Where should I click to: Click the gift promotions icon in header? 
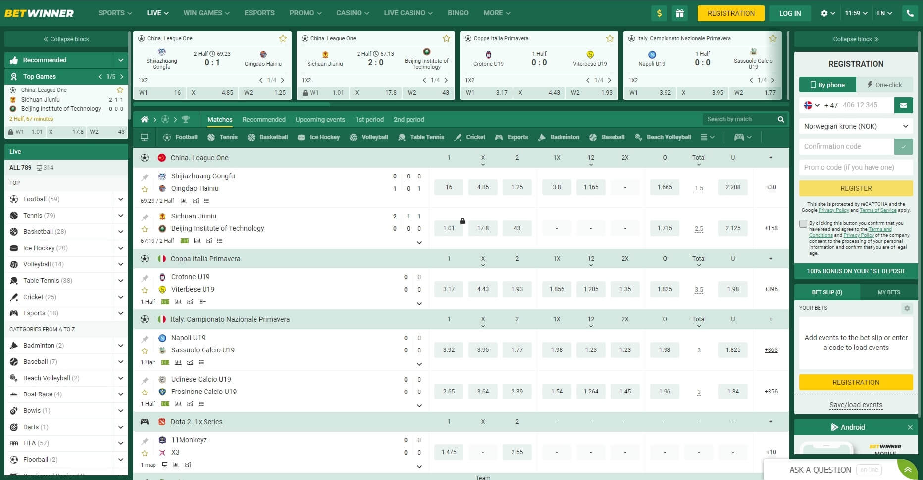tap(680, 13)
